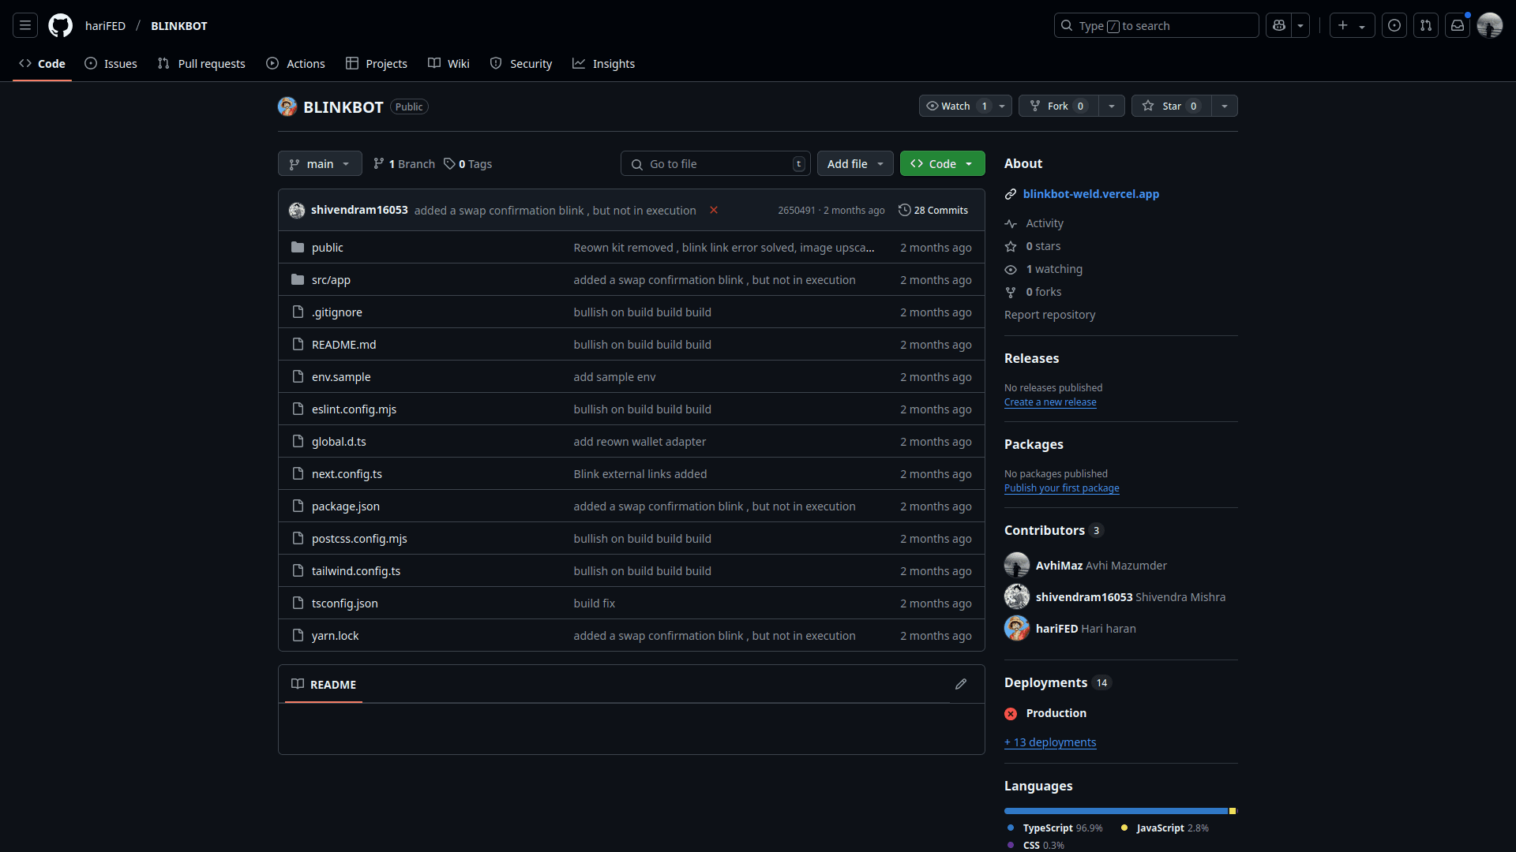
Task: Focus the 'Type / to search' box
Action: pyautogui.click(x=1156, y=25)
